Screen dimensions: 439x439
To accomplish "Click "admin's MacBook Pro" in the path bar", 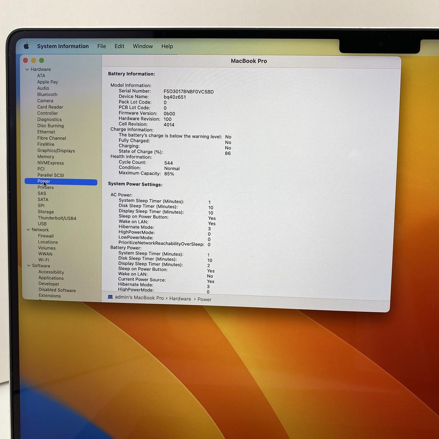I will 139,298.
